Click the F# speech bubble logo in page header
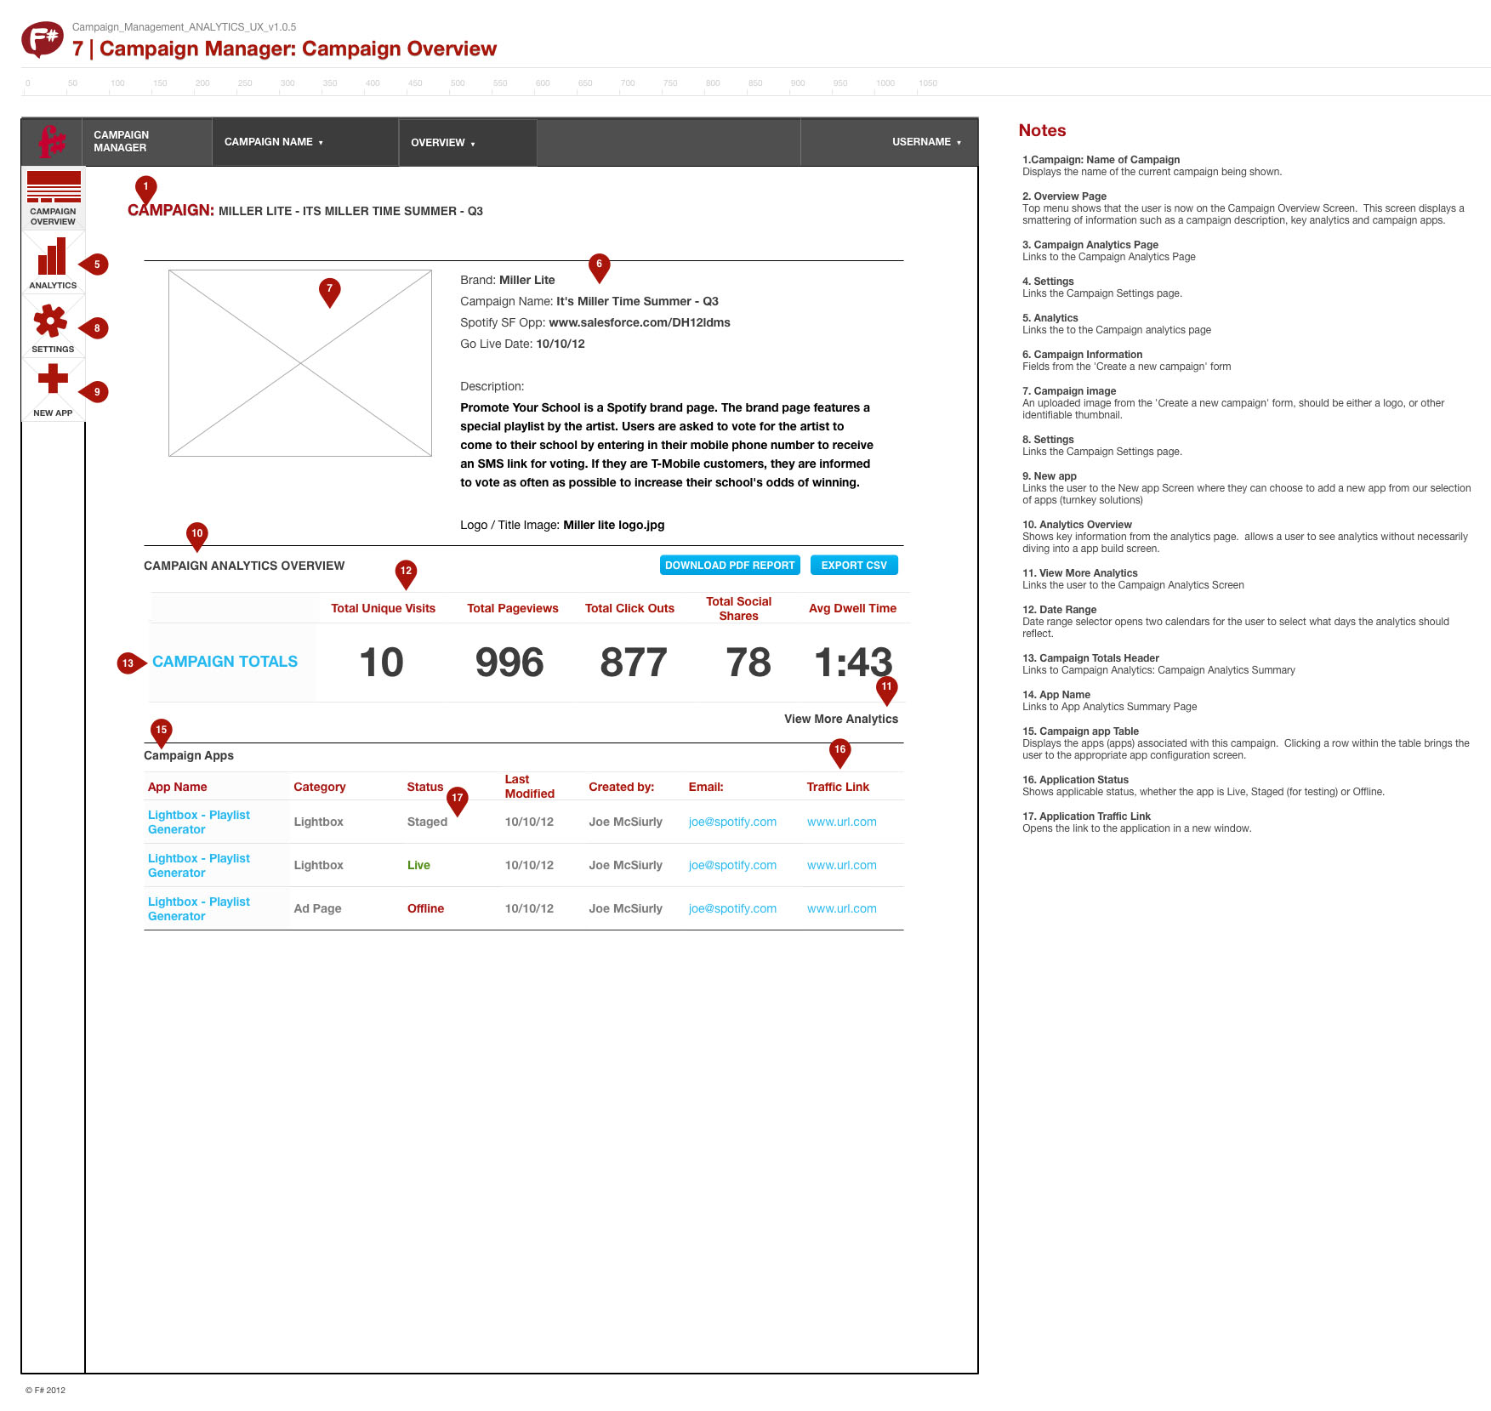The width and height of the screenshot is (1491, 1411). pos(43,39)
